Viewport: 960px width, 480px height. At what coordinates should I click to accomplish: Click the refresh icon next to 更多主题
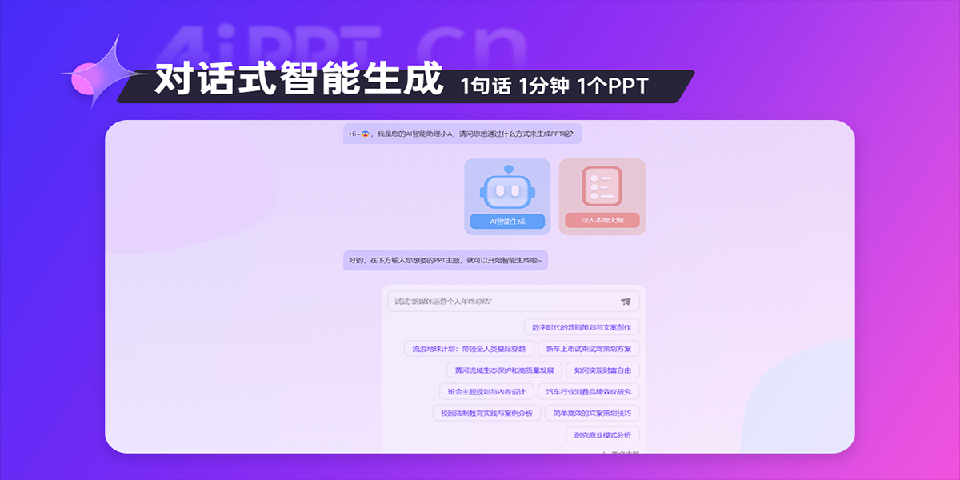[x=606, y=452]
